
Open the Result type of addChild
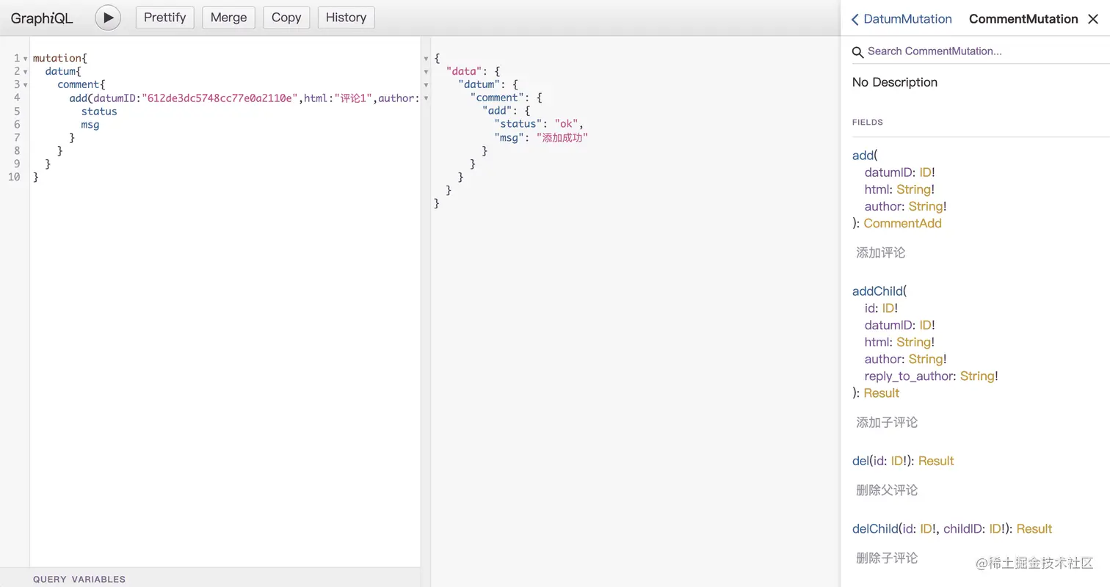(x=881, y=393)
